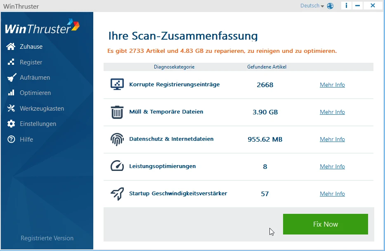Screen dimensions: 385x251
Task: Switch to the Werkzeugkasten section
Action: point(42,109)
